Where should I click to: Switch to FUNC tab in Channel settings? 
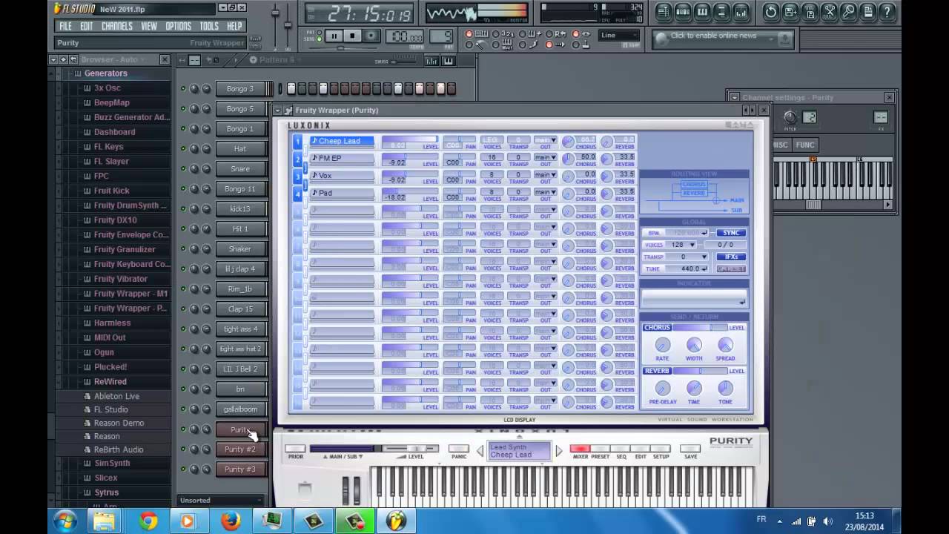point(805,145)
